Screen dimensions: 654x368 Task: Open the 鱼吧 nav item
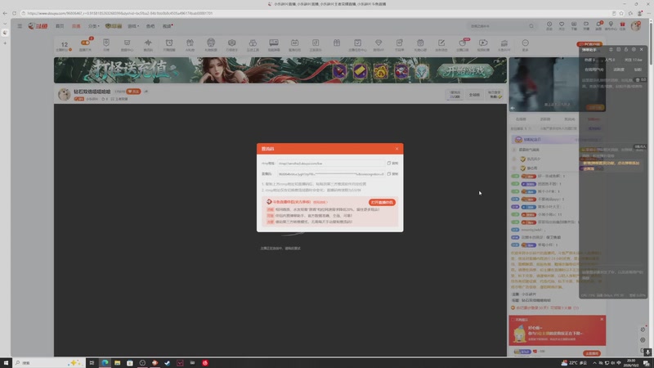(150, 26)
